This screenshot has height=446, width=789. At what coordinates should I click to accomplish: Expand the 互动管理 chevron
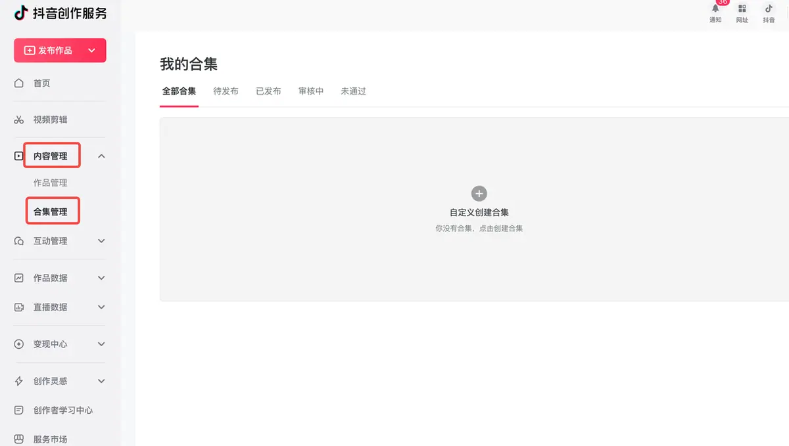101,241
